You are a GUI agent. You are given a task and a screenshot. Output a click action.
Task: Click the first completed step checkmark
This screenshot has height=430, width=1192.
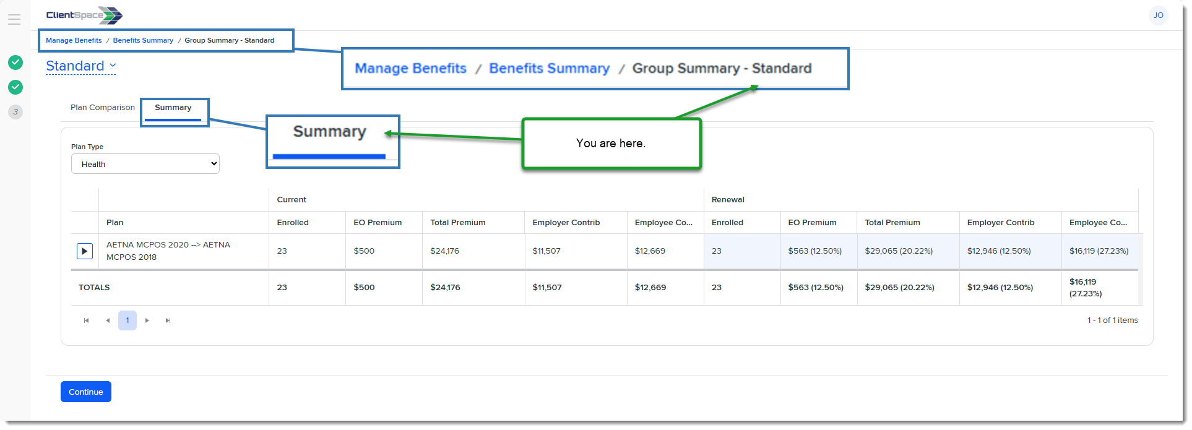pyautogui.click(x=15, y=62)
